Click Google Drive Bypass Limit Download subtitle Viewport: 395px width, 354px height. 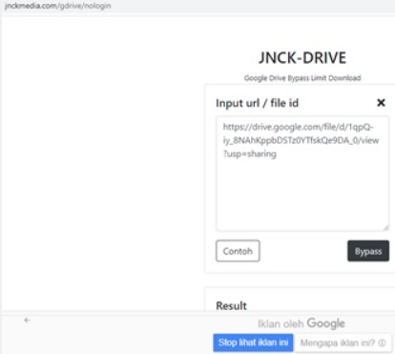click(x=302, y=78)
